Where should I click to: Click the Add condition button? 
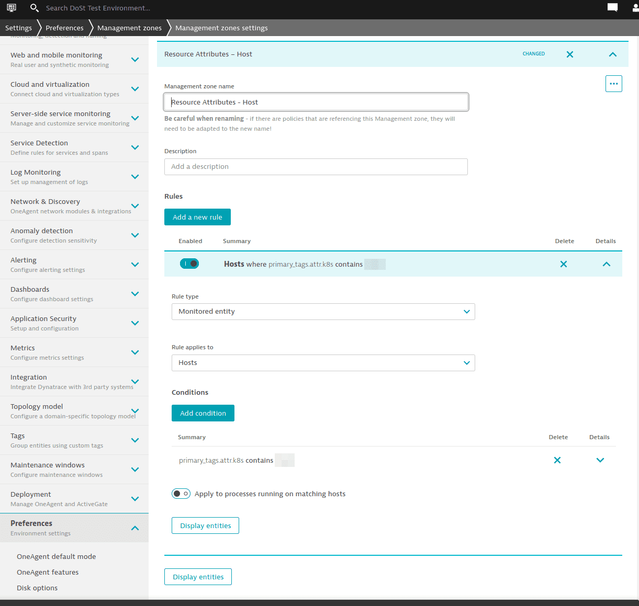tap(203, 413)
